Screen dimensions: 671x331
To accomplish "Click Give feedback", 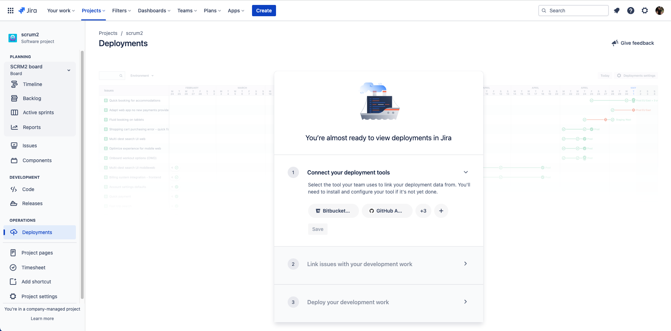I will (x=633, y=43).
